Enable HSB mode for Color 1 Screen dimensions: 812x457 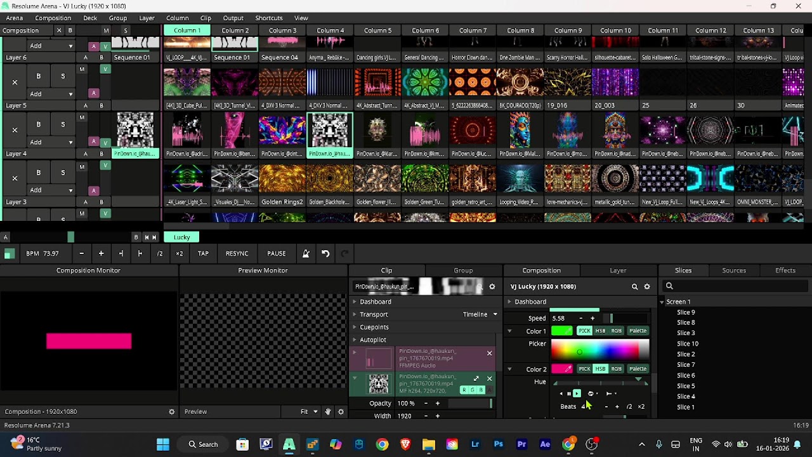pyautogui.click(x=600, y=331)
